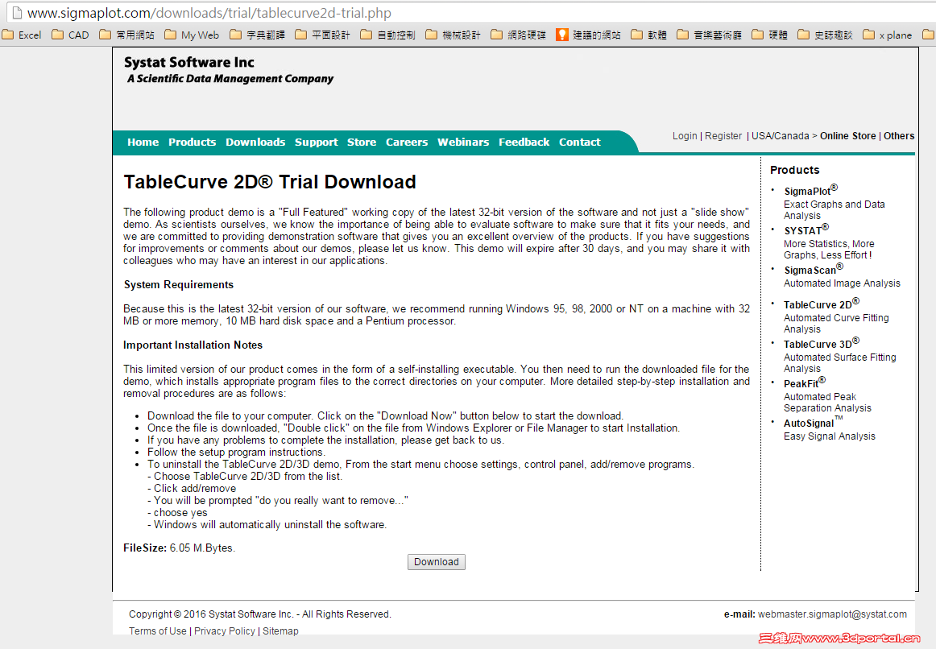Open the AutoSignal product link
This screenshot has width=936, height=649.
coord(814,422)
